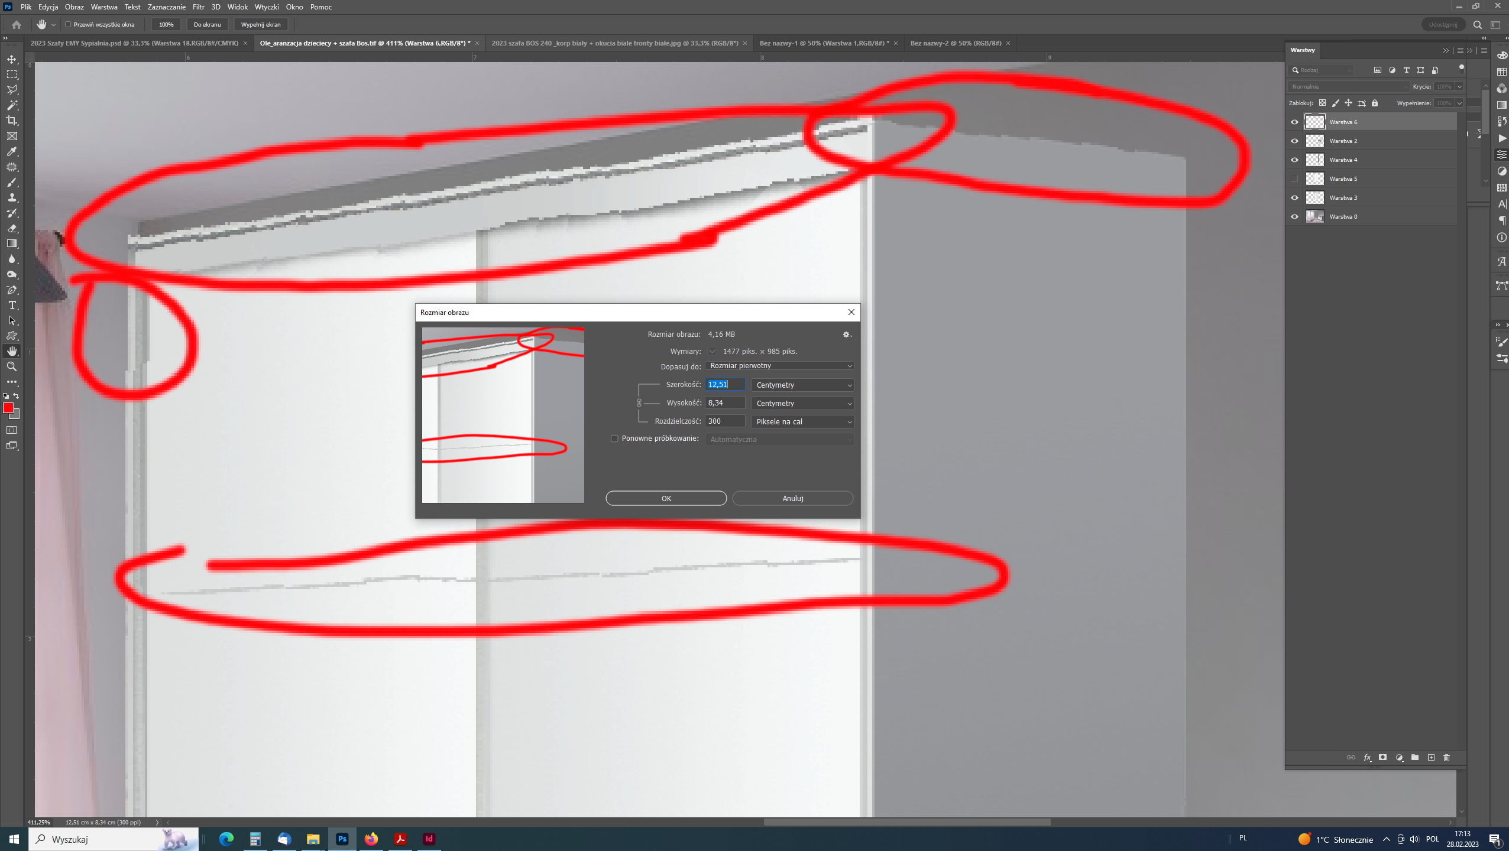Viewport: 1509px width, 851px height.
Task: Click the Wypełnij ekran button
Action: tap(261, 24)
